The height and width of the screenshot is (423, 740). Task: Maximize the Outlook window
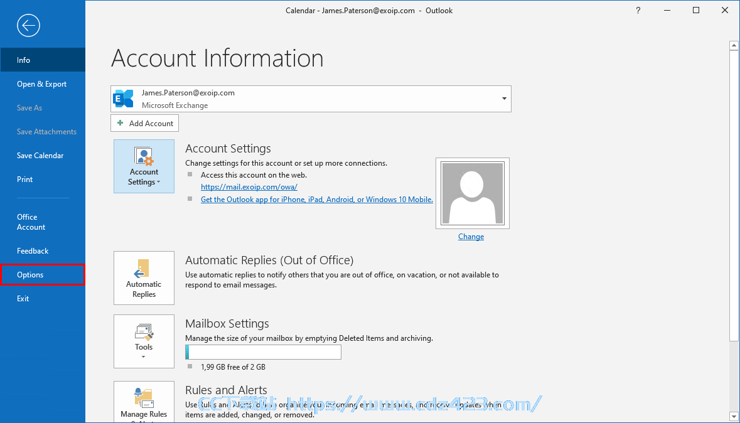(696, 11)
